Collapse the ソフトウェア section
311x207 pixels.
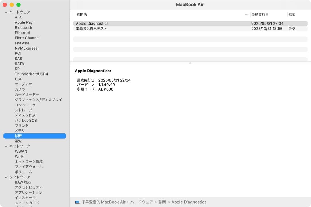(x=6, y=177)
